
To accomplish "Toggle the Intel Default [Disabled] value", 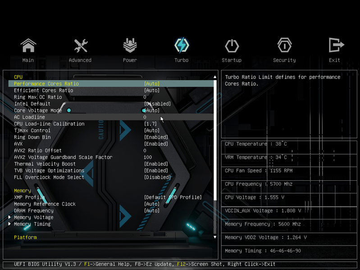I will 157,104.
